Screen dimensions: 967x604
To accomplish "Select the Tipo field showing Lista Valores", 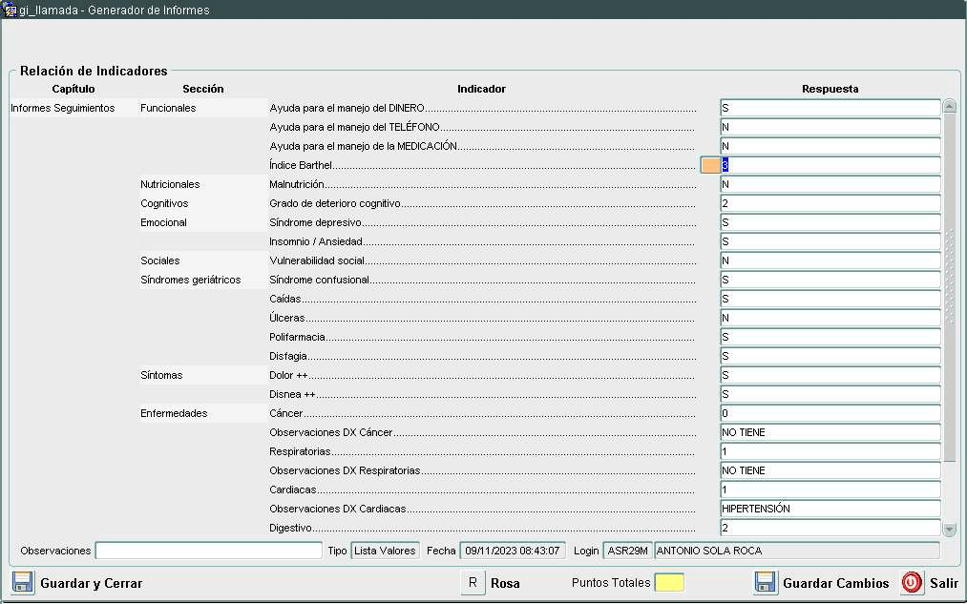I will click(x=385, y=551).
